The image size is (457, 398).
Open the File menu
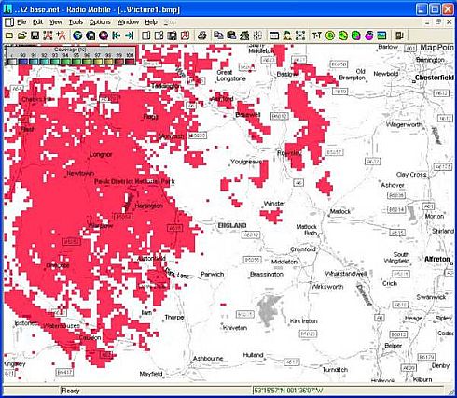point(21,22)
